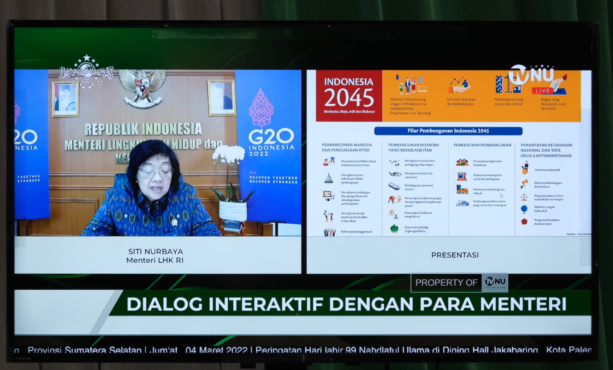Click the red INDONESIA 2045 title box
This screenshot has height=370, width=613.
point(349,96)
